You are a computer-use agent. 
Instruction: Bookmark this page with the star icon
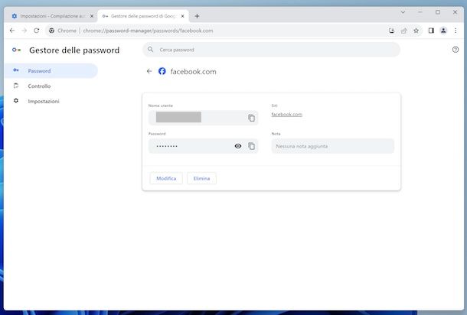(x=416, y=31)
